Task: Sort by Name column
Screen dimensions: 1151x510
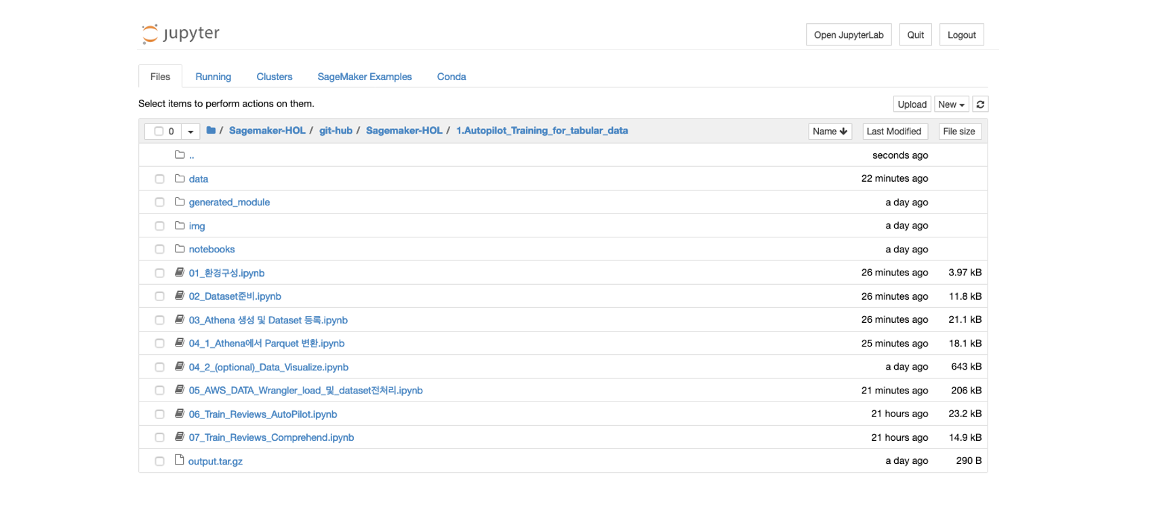Action: pyautogui.click(x=830, y=132)
